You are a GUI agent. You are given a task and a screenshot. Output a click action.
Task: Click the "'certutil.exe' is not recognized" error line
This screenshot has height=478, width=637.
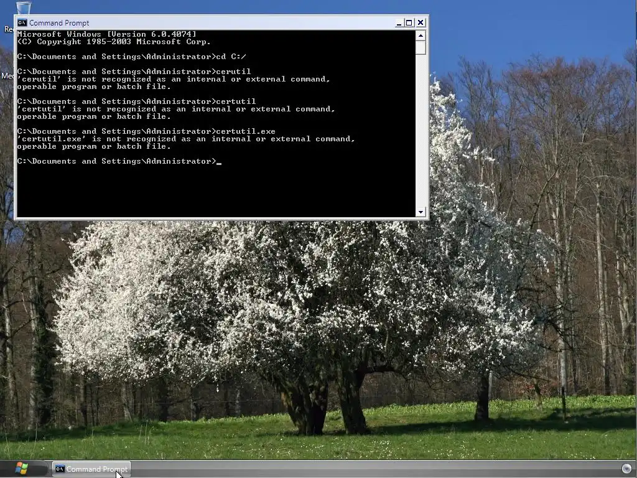pos(186,139)
